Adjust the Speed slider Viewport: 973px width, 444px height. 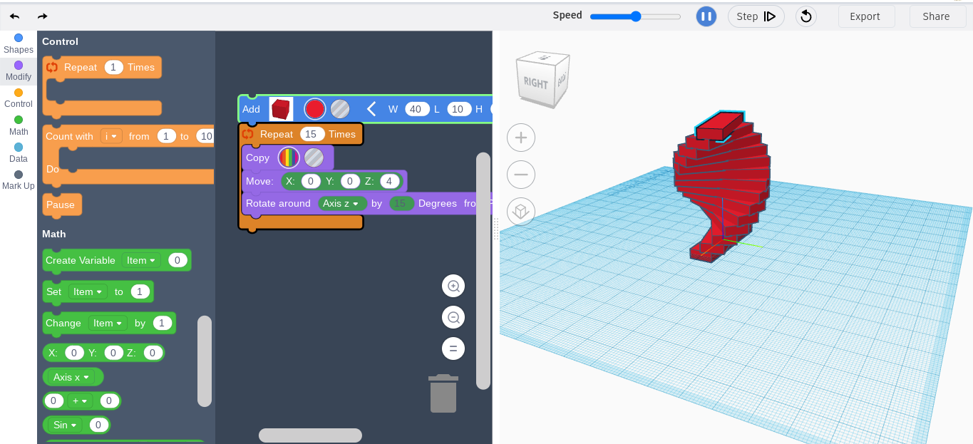(636, 16)
